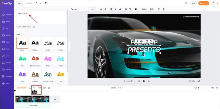This screenshot has width=220, height=109.
Task: Open the Overlays sidebar panel
Action: pos(7,70)
